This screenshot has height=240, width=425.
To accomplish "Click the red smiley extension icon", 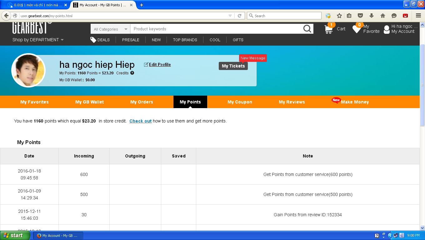I will 405,16.
